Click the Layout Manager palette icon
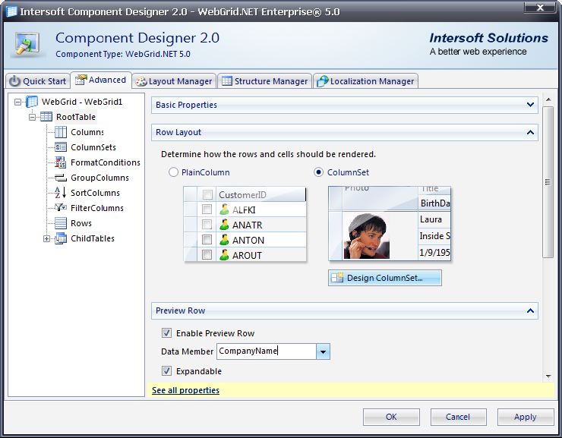 click(141, 82)
